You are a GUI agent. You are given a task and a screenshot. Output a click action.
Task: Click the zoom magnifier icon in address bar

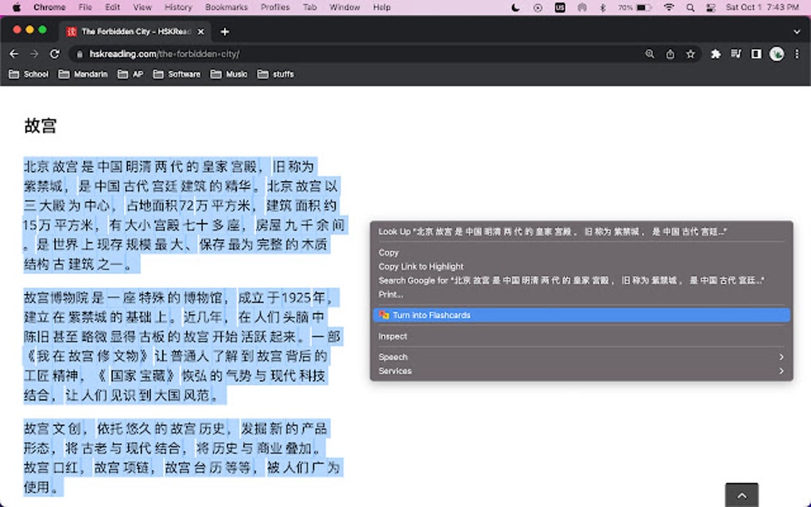(650, 54)
